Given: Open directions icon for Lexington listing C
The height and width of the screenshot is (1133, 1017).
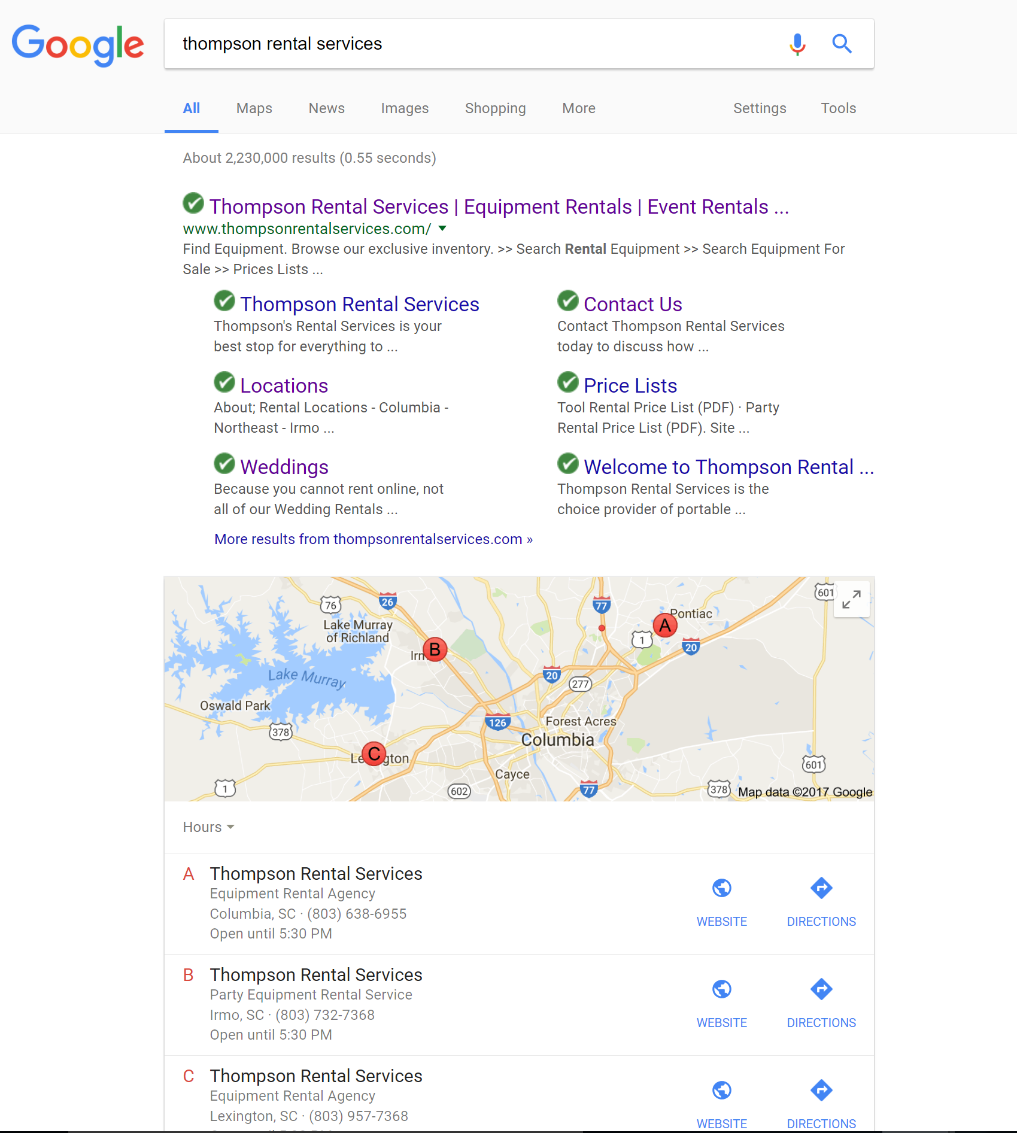Looking at the screenshot, I should click(x=821, y=1091).
